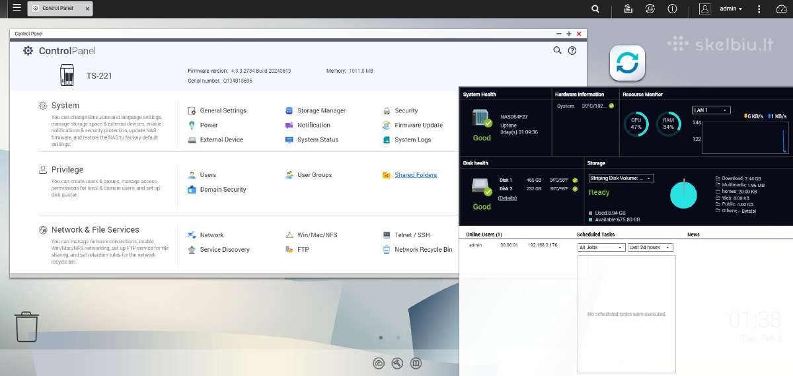Viewport: 793px width, 376px height.
Task: Open feedback icon at desktop bottom
Action: [416, 363]
